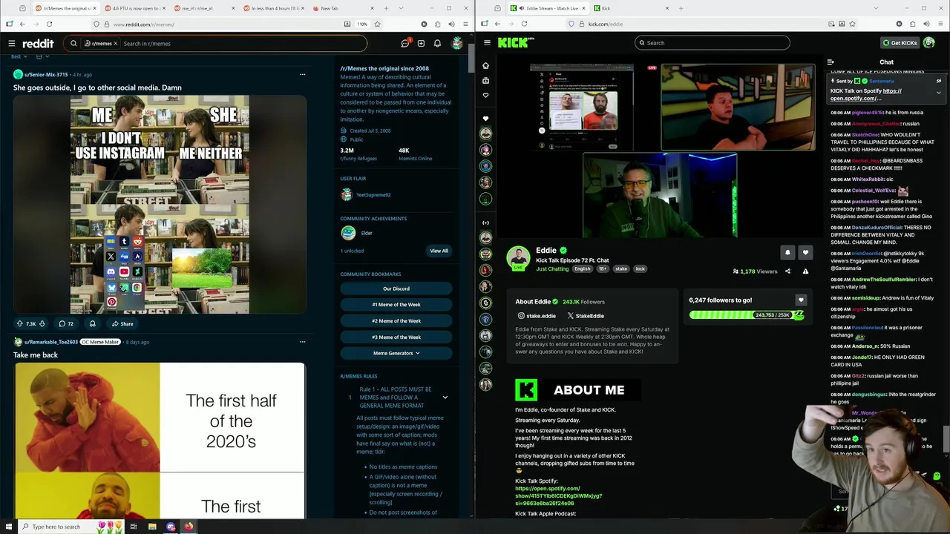
Task: Click the 243,753 / 250K follower goal bar
Action: (x=747, y=315)
